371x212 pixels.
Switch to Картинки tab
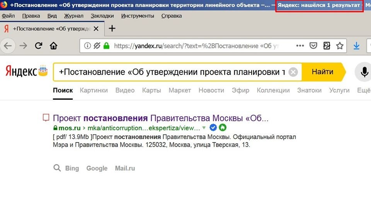(x=94, y=90)
